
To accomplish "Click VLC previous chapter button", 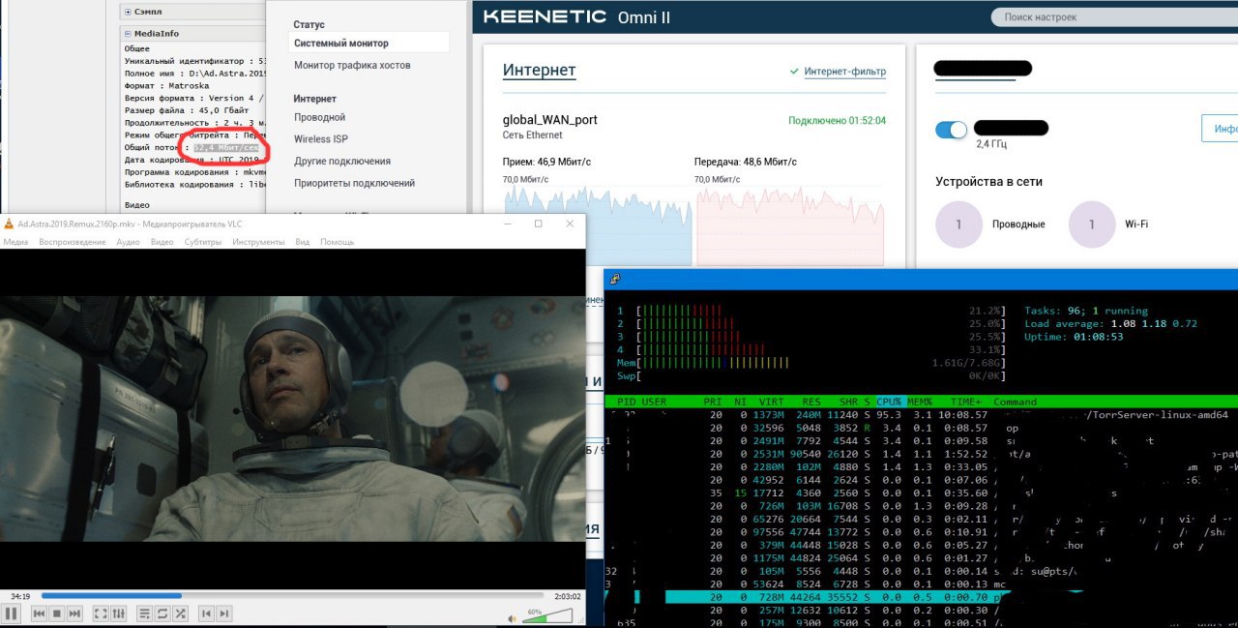I will [x=206, y=613].
